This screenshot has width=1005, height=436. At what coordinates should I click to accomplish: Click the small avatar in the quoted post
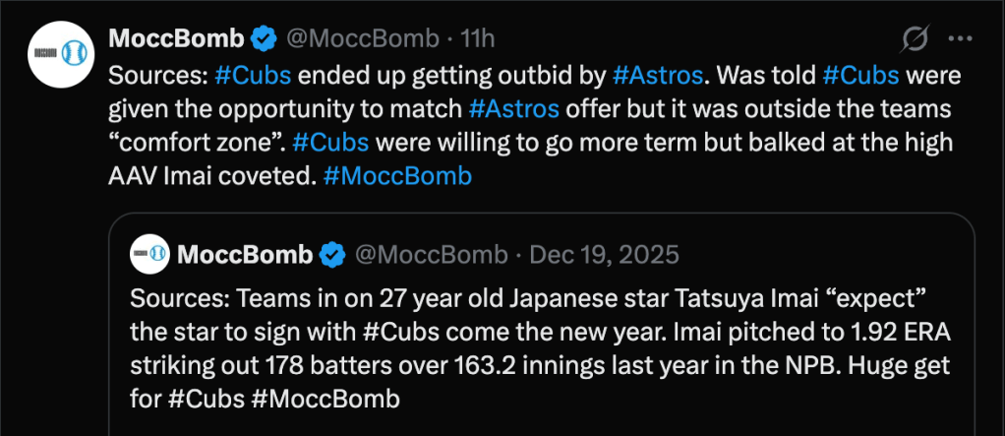[151, 255]
